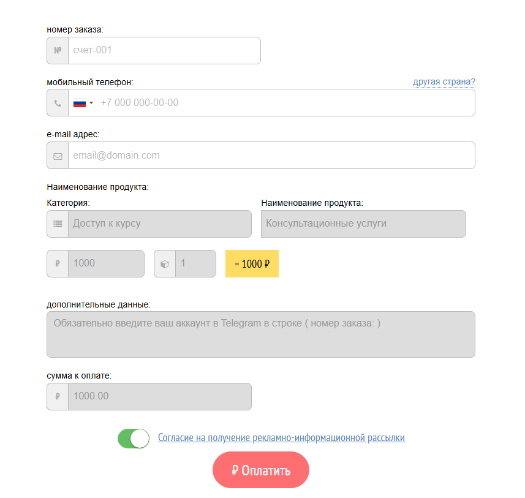Click the list icon beside Категория field

[x=58, y=224]
